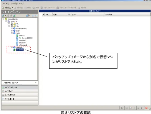
Task: Click the フェールオーバー toolbar button
Action: point(48,8)
